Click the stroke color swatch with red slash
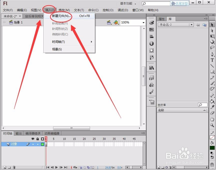This screenshot has height=170, width=216. coord(212,137)
